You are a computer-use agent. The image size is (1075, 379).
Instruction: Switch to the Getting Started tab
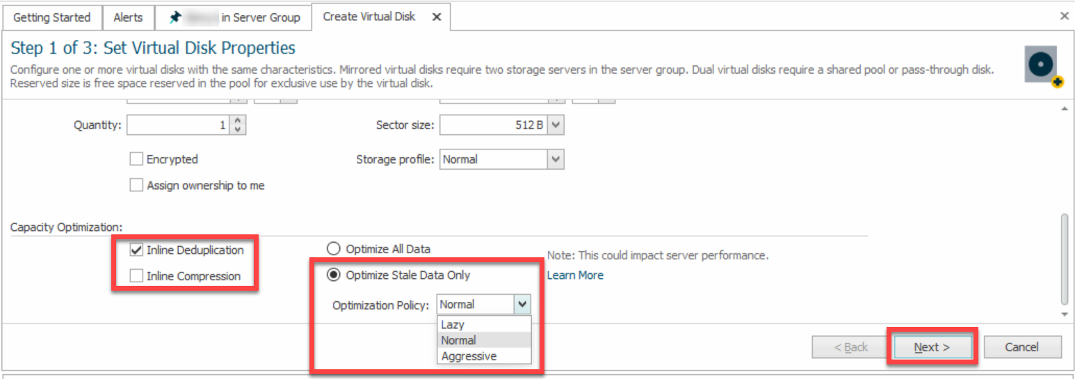pyautogui.click(x=51, y=17)
